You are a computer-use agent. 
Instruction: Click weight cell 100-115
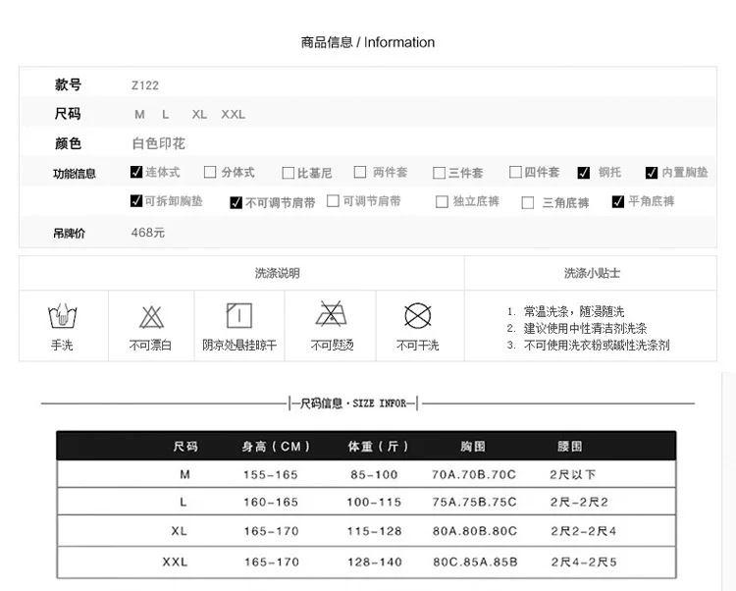374,503
